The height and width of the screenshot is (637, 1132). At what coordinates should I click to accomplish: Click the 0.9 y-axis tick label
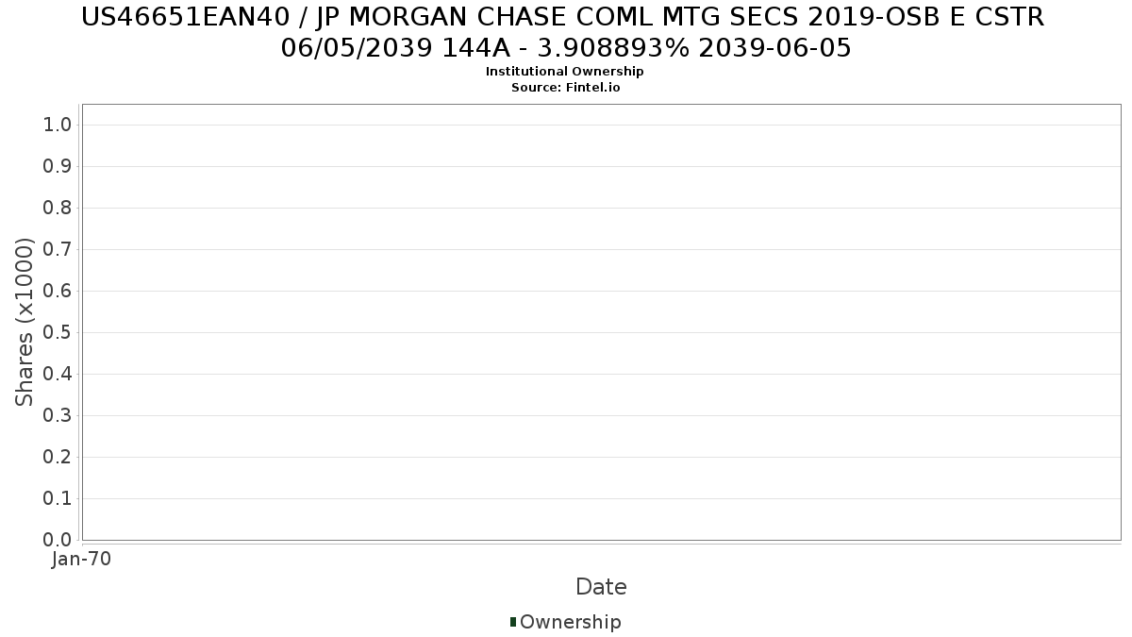coord(58,167)
